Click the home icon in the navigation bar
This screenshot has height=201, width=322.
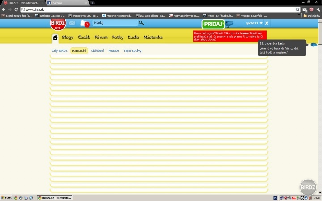pyautogui.click(x=55, y=38)
